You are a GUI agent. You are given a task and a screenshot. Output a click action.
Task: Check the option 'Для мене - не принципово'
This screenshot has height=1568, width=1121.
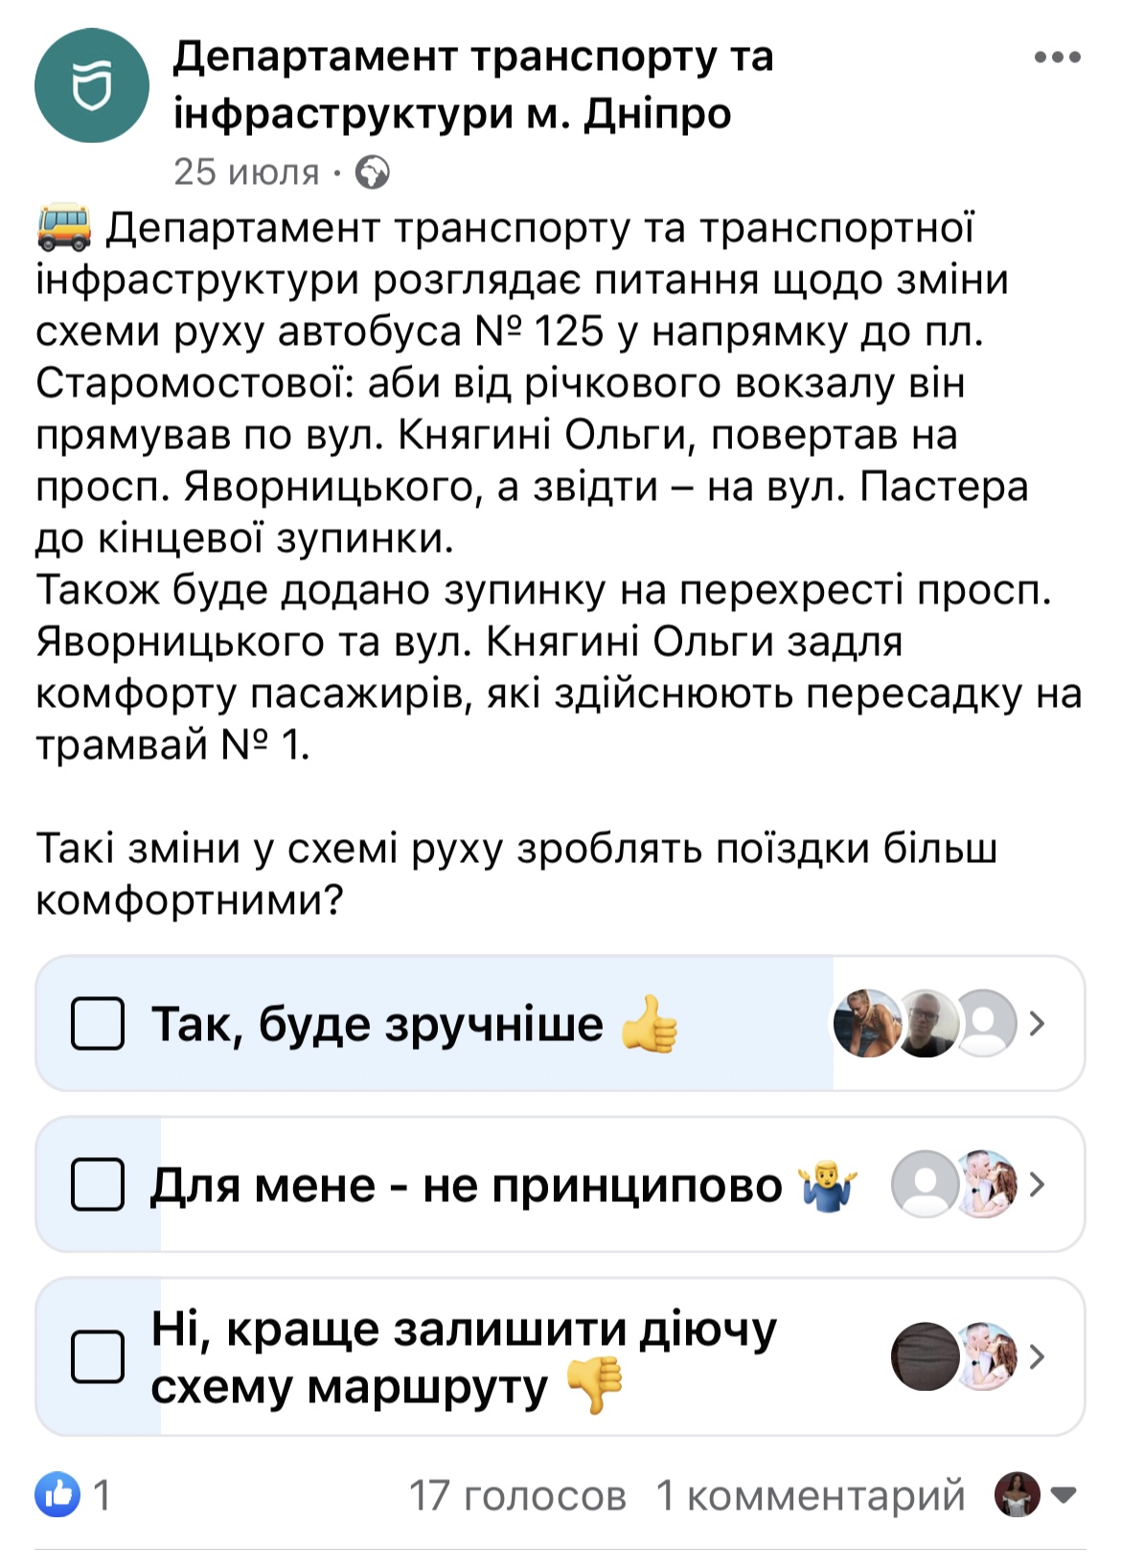(99, 1185)
